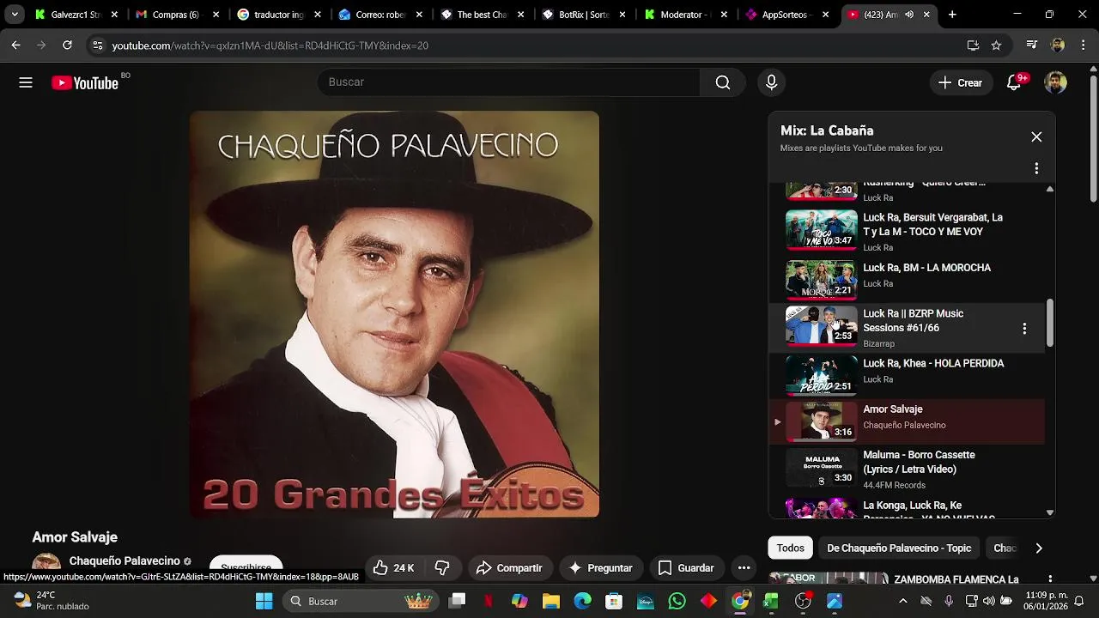Open File Explorer from the taskbar
1099x618 pixels.
[x=551, y=601]
